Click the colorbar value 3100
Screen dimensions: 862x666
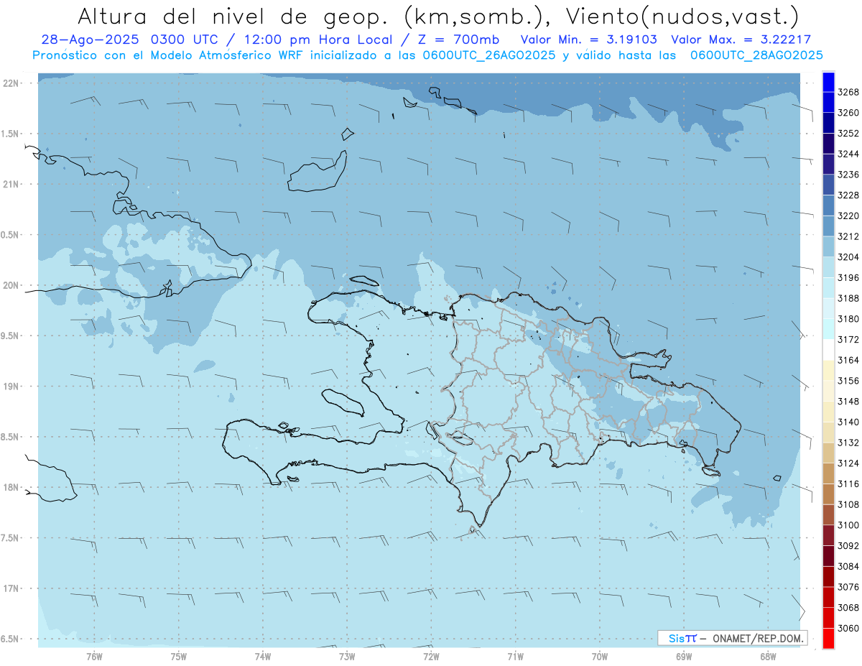(848, 525)
